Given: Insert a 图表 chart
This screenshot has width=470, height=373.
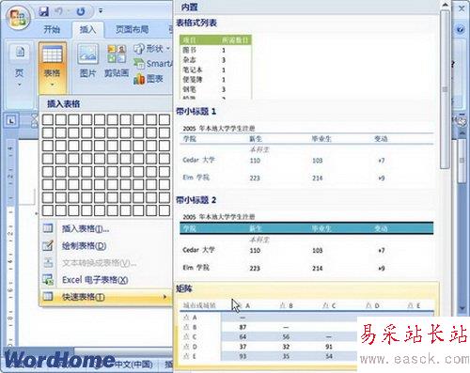Looking at the screenshot, I should coord(149,79).
